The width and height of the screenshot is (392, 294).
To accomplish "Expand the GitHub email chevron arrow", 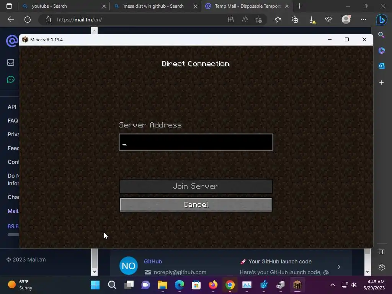I will [339, 267].
